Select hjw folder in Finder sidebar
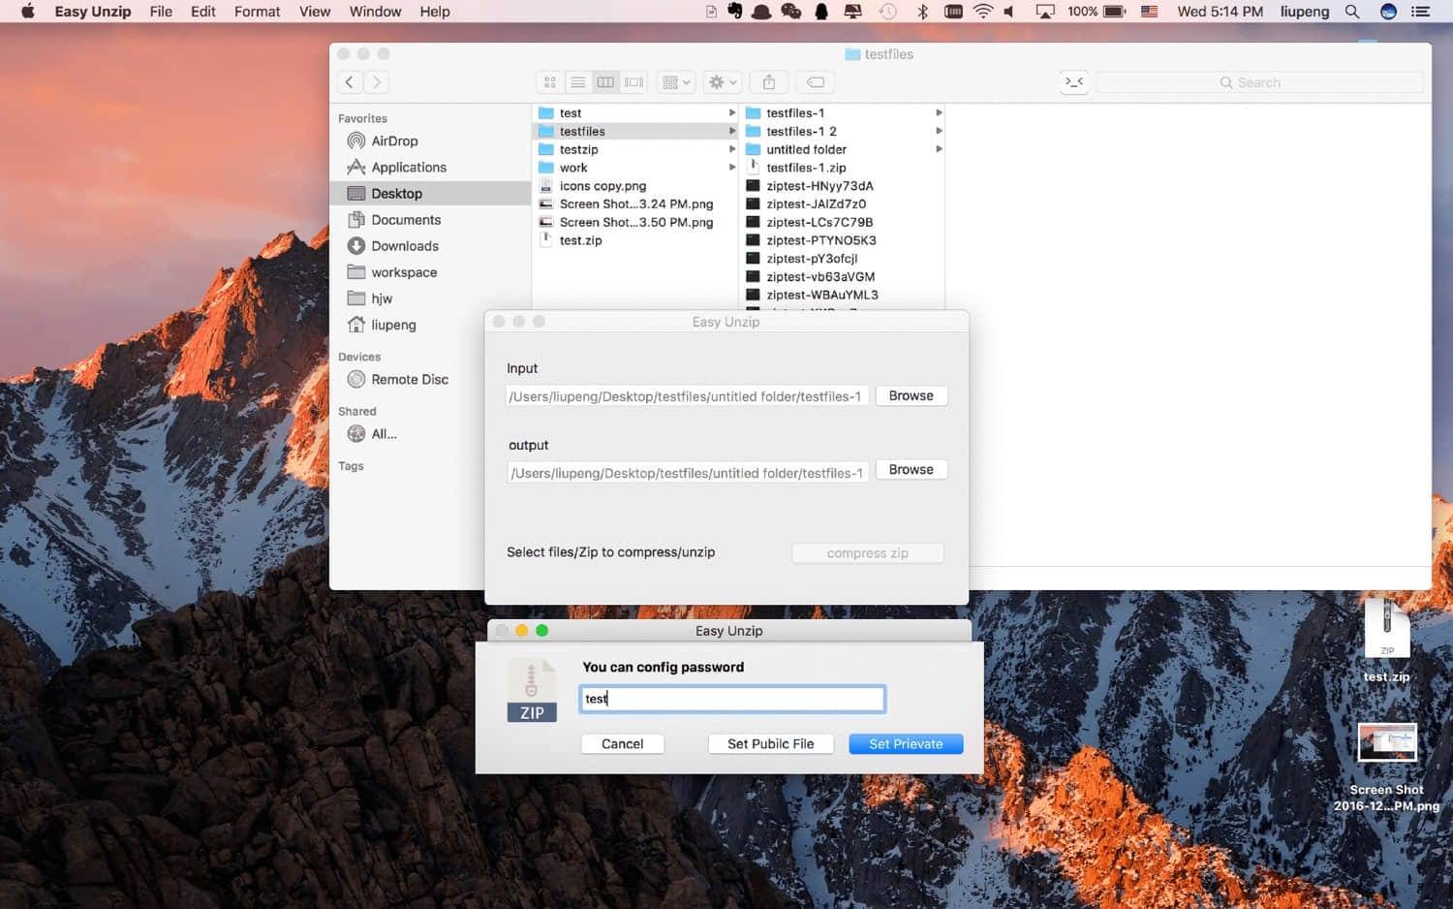 pyautogui.click(x=382, y=298)
